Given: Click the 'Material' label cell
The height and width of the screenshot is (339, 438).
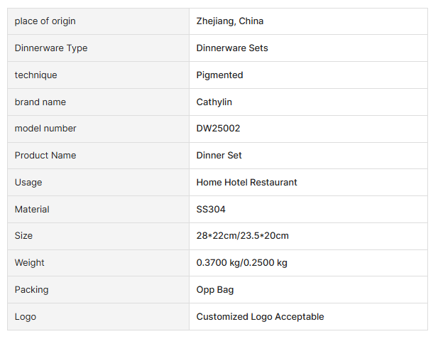Looking at the screenshot, I should (32, 210).
